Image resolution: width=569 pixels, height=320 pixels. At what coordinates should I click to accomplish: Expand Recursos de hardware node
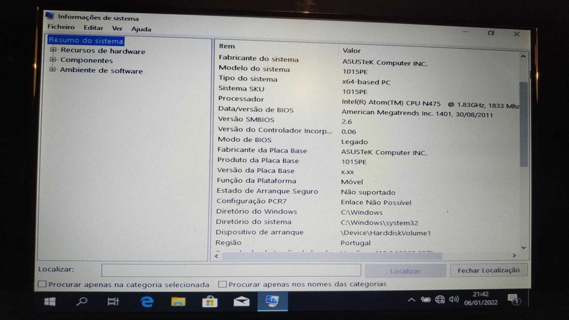click(x=53, y=49)
